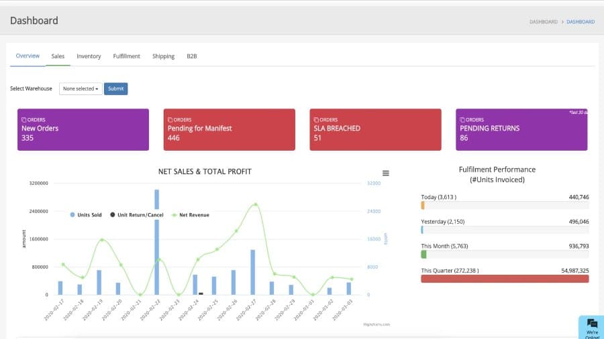This screenshot has width=604, height=339.
Task: Click the Today orange progress bar
Action: [423, 206]
